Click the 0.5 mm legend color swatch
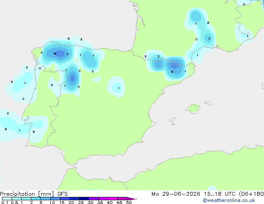 coord(17,199)
